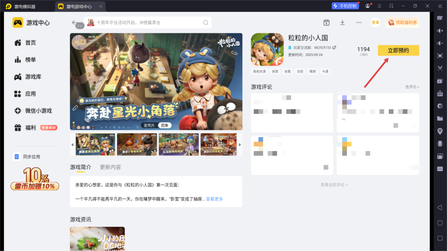Open 去评论 to write a review

pyautogui.click(x=412, y=87)
